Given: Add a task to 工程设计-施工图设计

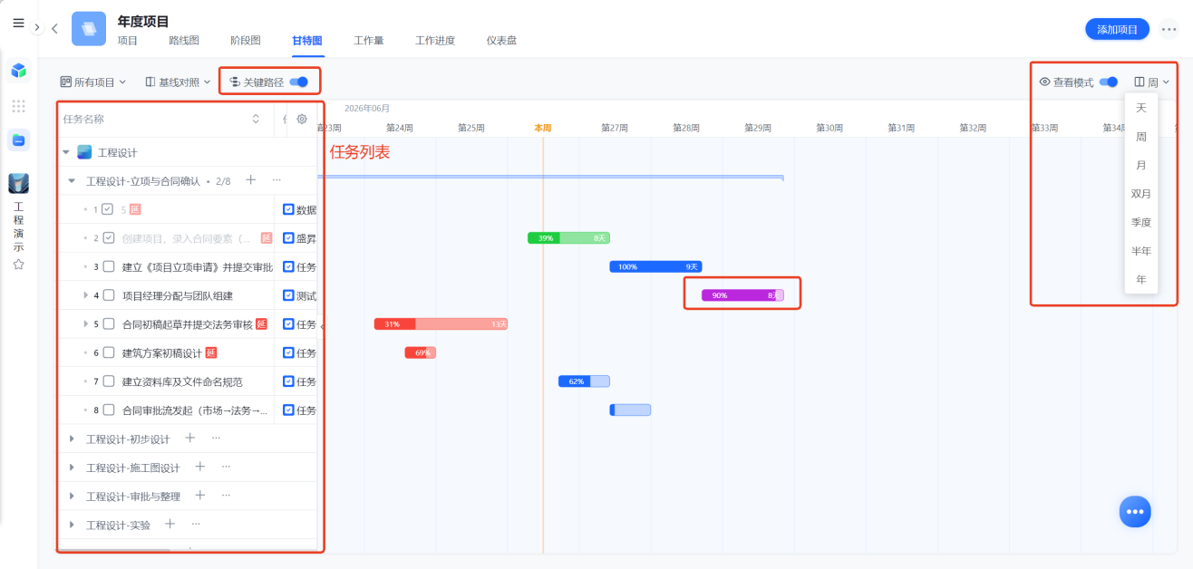Looking at the screenshot, I should (200, 467).
